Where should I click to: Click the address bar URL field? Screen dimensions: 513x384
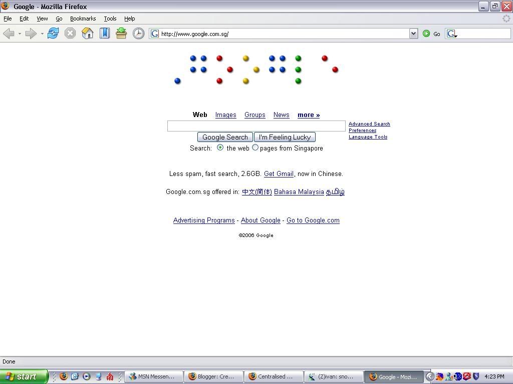tap(284, 33)
